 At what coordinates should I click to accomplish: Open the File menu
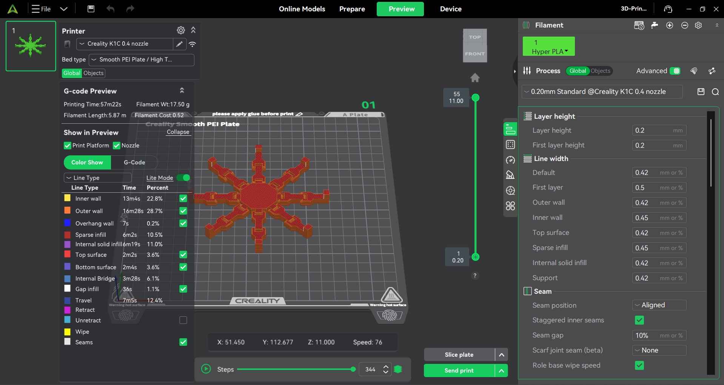(41, 9)
